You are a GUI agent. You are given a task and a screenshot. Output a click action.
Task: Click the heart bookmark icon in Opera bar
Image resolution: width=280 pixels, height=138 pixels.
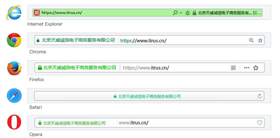260,123
